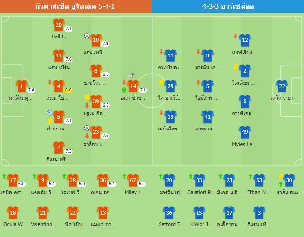Viewport: 304px width, 237px height.
Task: Select bench player Kiwior J. number 15
Action: [x=199, y=213]
